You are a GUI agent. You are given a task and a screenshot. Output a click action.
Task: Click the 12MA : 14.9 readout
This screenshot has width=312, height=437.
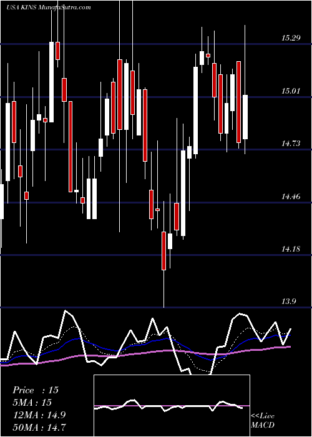tap(39, 415)
